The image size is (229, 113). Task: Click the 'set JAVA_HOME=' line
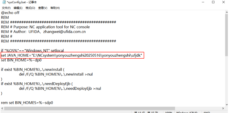(72, 55)
